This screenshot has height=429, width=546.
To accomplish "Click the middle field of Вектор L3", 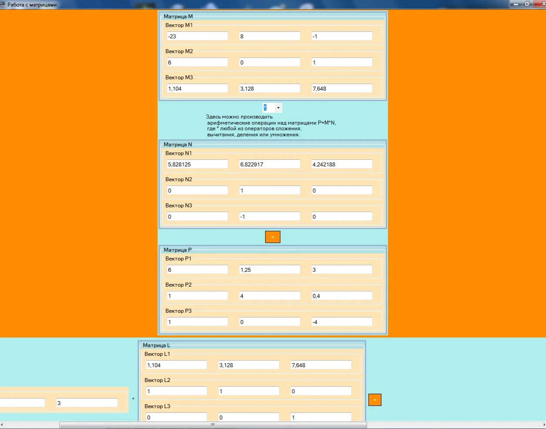I will point(249,417).
